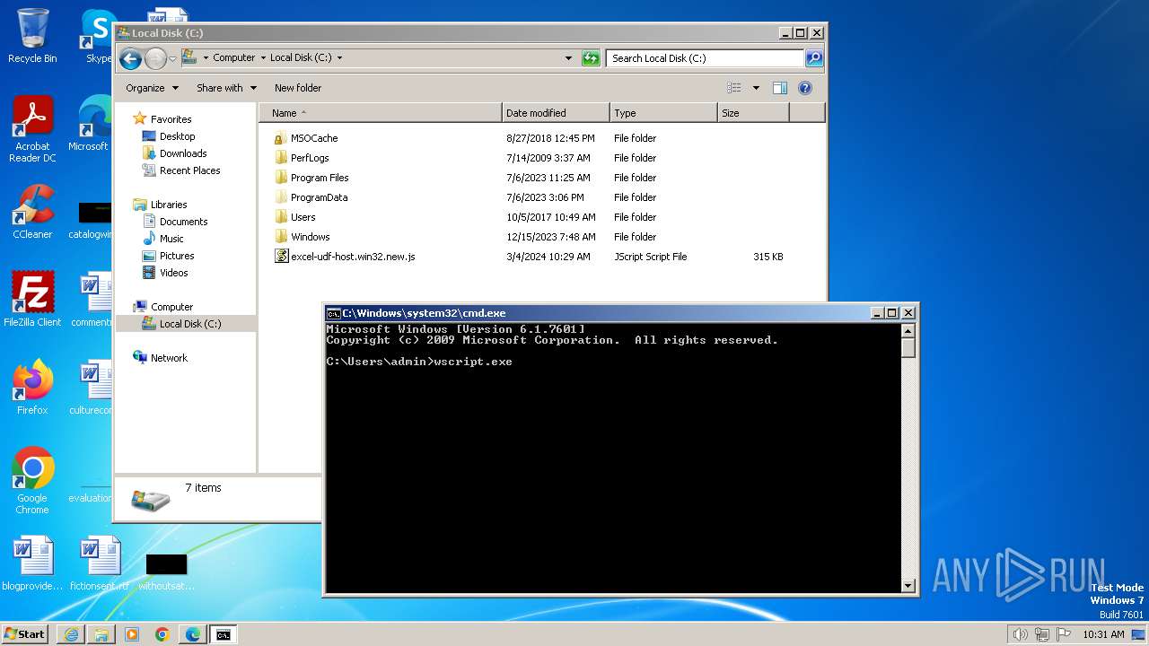
Task: Open Desktop in the navigation pane
Action: 177,136
